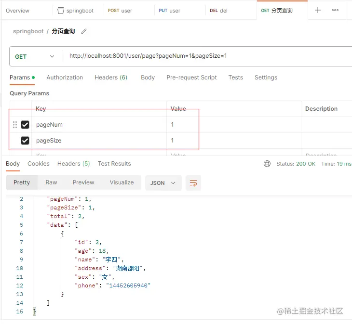Open a new tab with plus icon
Viewport: 352px width, 324px height.
coord(317,10)
